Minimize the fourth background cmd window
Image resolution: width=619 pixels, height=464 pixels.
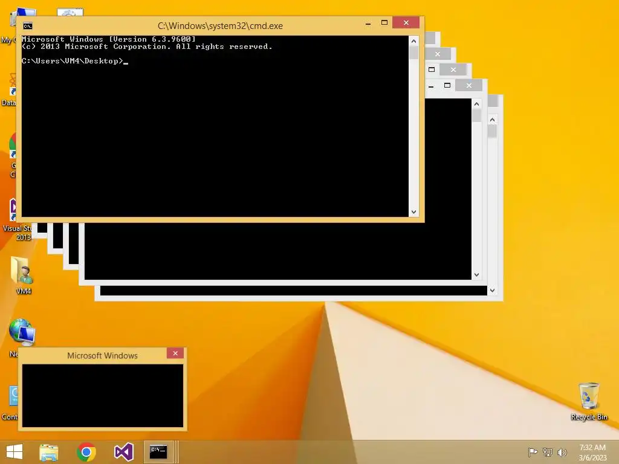point(431,86)
